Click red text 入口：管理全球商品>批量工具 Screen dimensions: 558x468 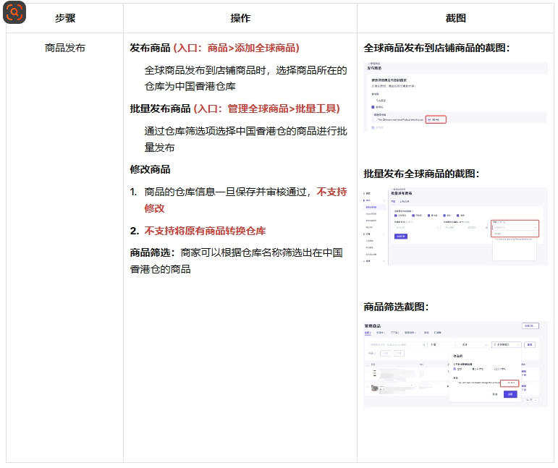[x=267, y=109]
